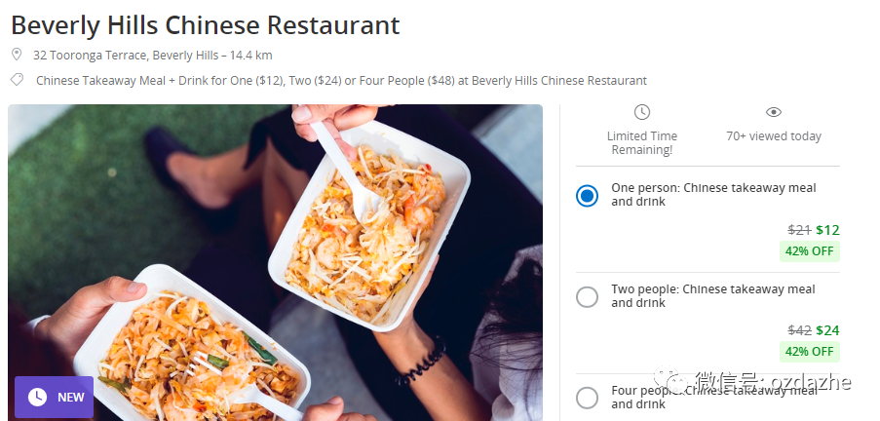Click the eye icon above viewed today
The height and width of the screenshot is (421, 880).
click(x=774, y=112)
